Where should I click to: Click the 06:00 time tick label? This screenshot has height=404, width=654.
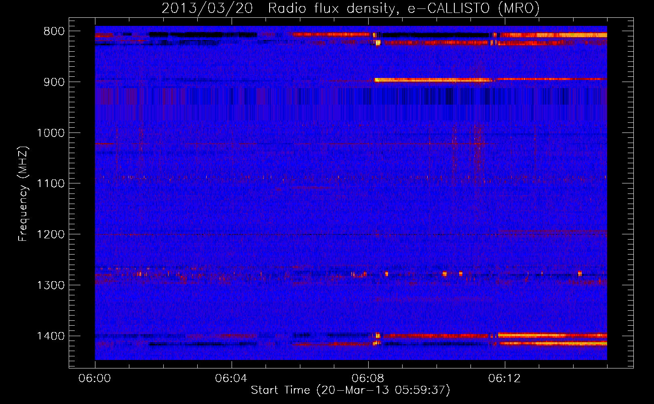click(95, 379)
